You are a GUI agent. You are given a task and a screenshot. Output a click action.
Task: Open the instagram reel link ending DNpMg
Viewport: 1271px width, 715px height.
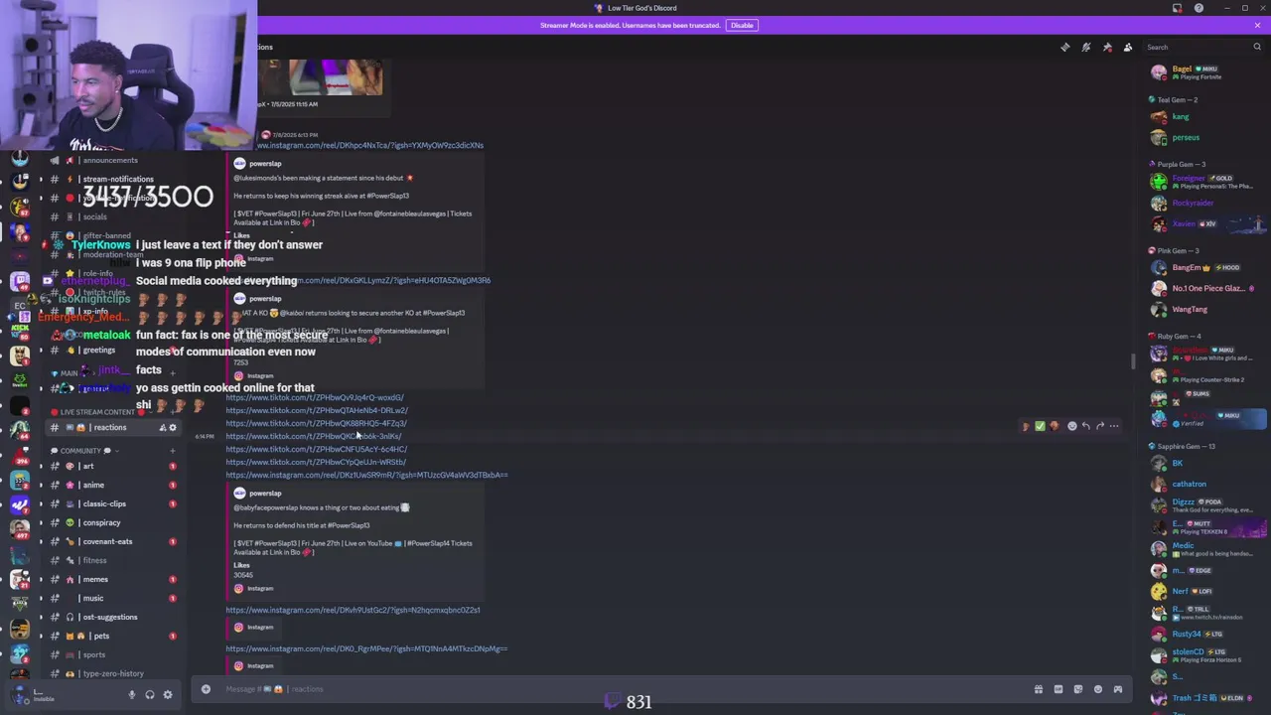click(366, 648)
